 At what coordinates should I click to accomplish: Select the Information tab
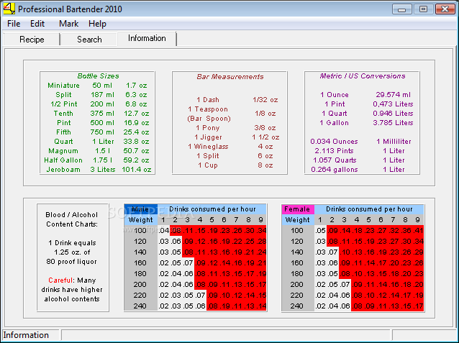pos(147,38)
